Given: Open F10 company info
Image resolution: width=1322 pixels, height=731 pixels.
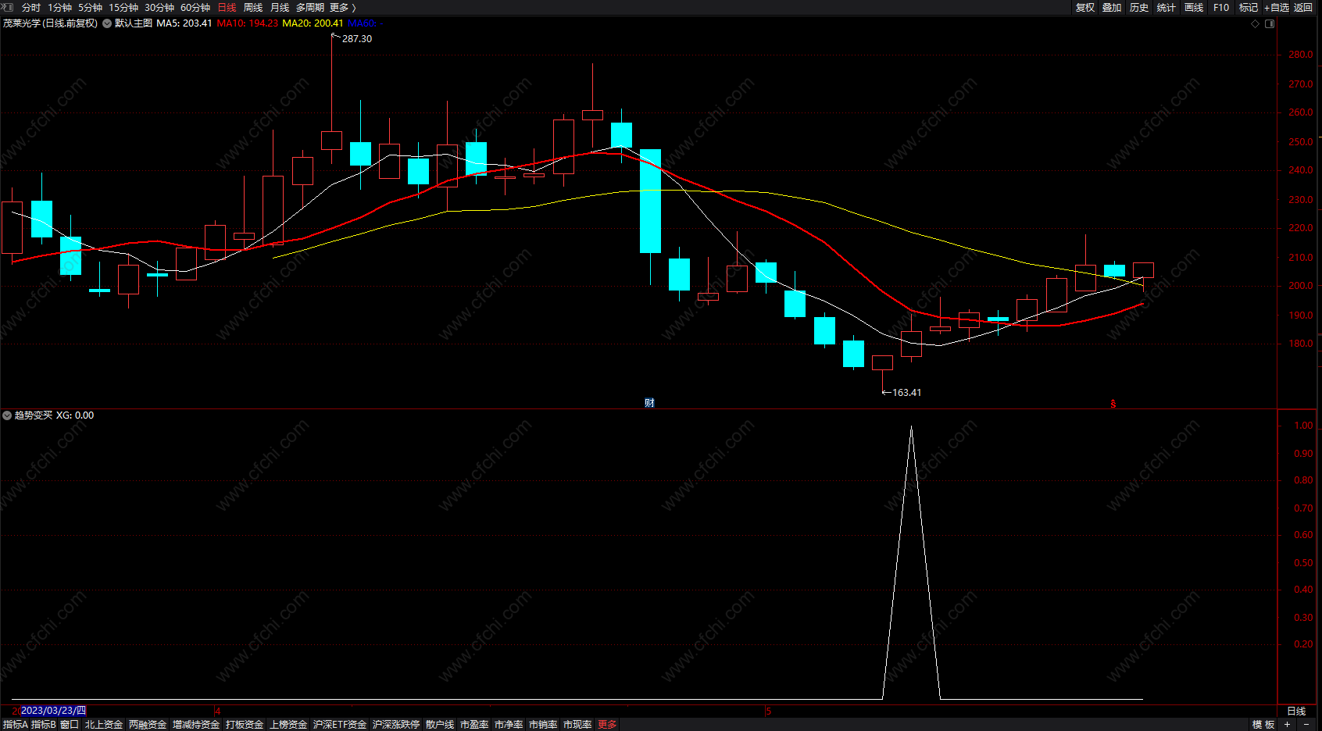Looking at the screenshot, I should click(1221, 7).
